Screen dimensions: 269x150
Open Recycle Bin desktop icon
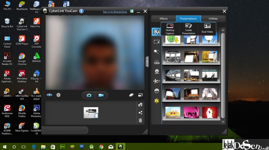7,23
